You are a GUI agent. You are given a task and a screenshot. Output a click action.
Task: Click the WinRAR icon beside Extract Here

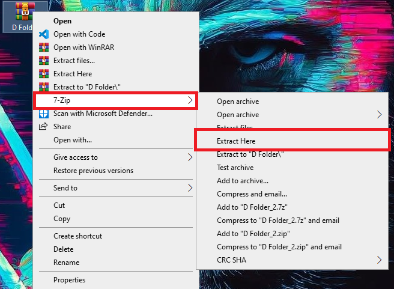pos(43,74)
